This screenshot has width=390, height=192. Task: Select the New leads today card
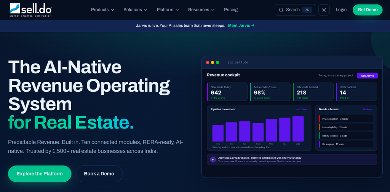227,92
